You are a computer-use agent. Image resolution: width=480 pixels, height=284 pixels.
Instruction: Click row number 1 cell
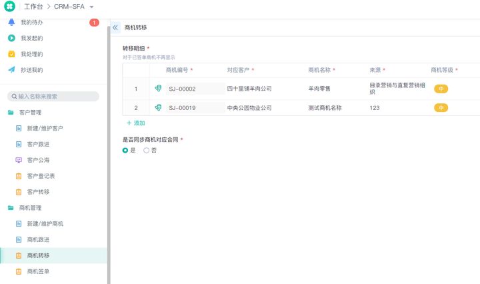pyautogui.click(x=136, y=89)
